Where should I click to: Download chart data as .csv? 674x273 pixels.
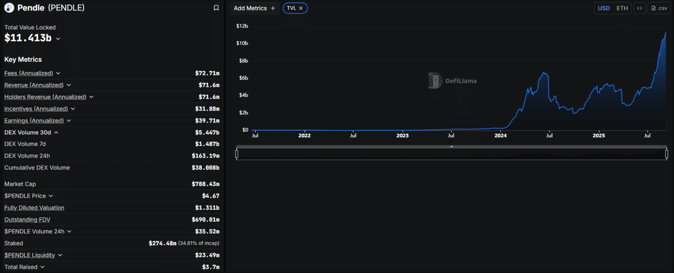tap(659, 8)
